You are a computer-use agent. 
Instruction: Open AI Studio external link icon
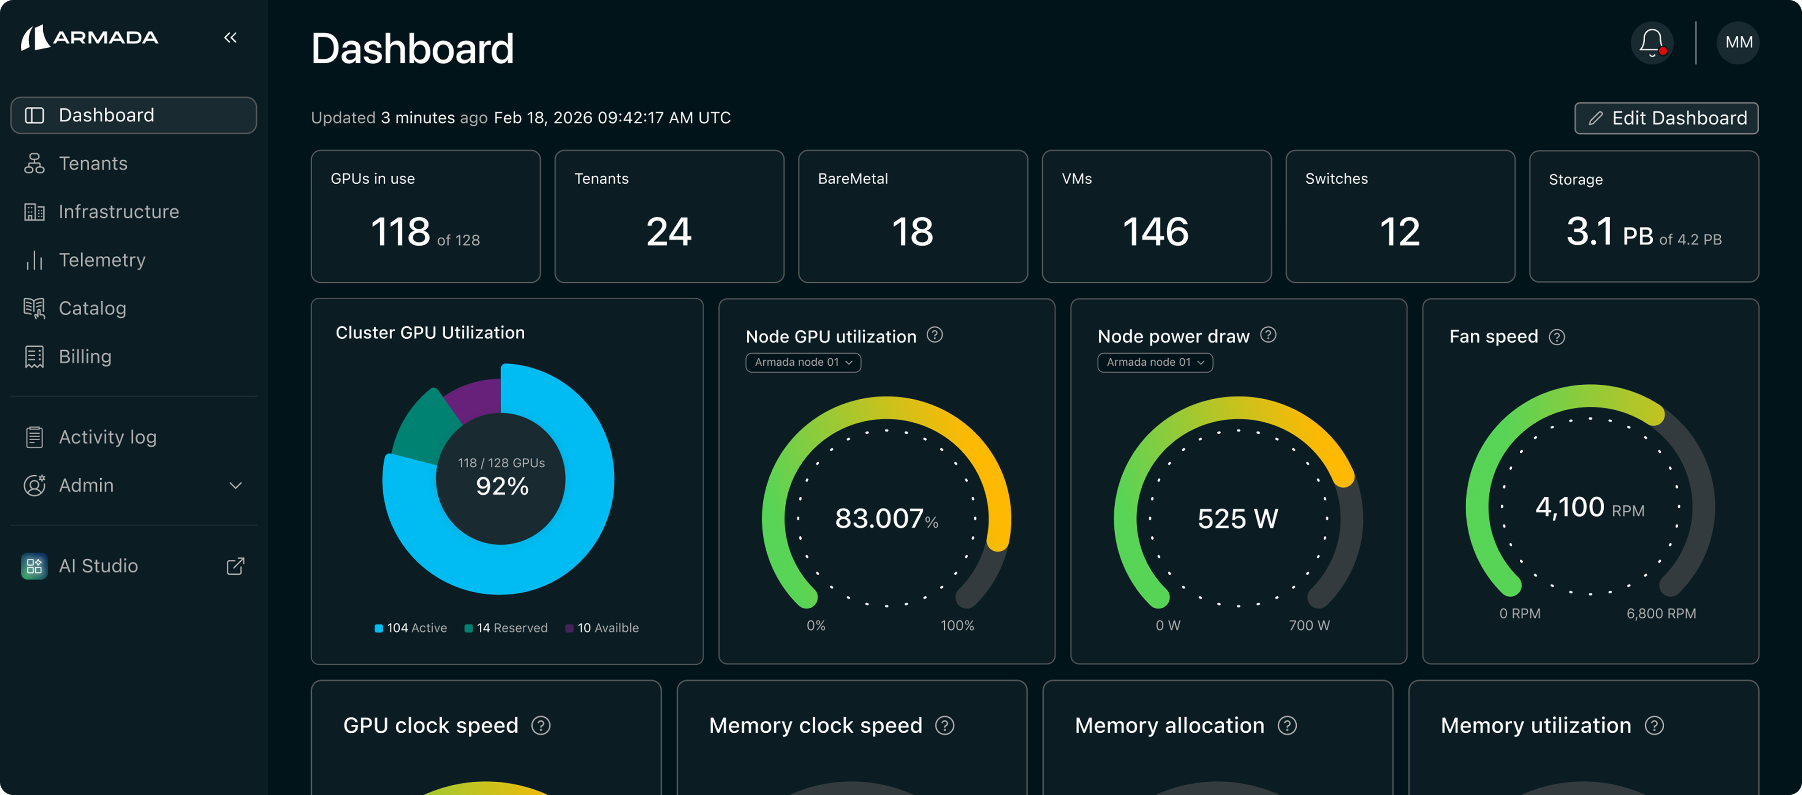pos(235,565)
